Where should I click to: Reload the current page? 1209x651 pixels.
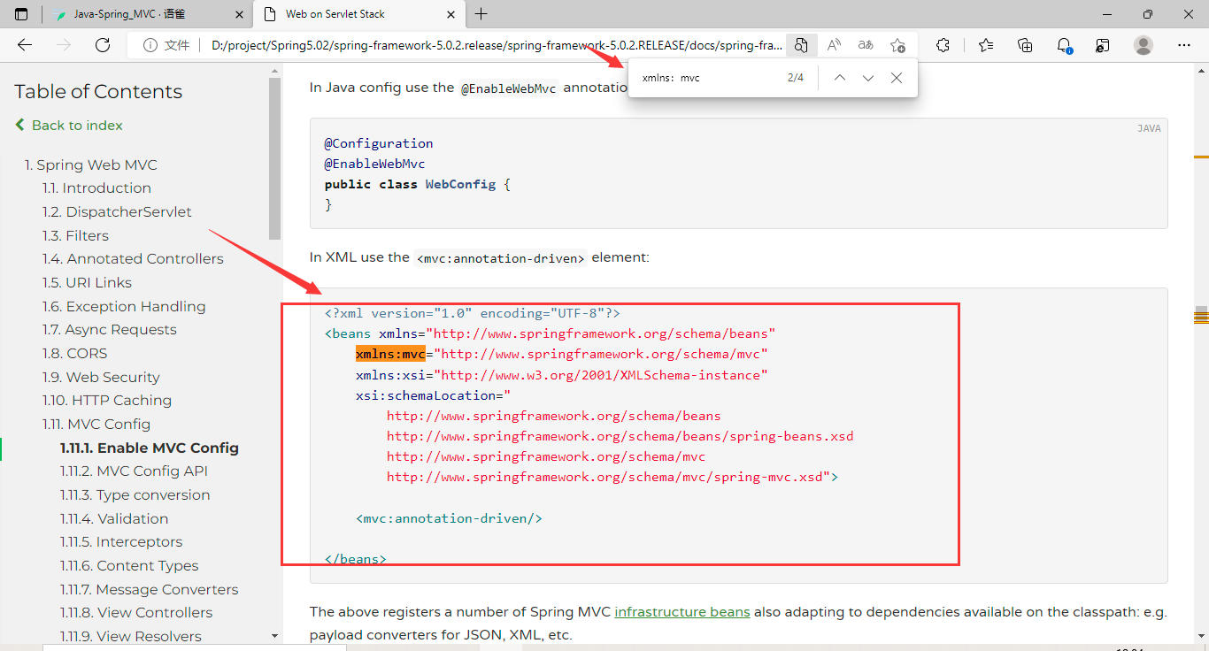(103, 45)
